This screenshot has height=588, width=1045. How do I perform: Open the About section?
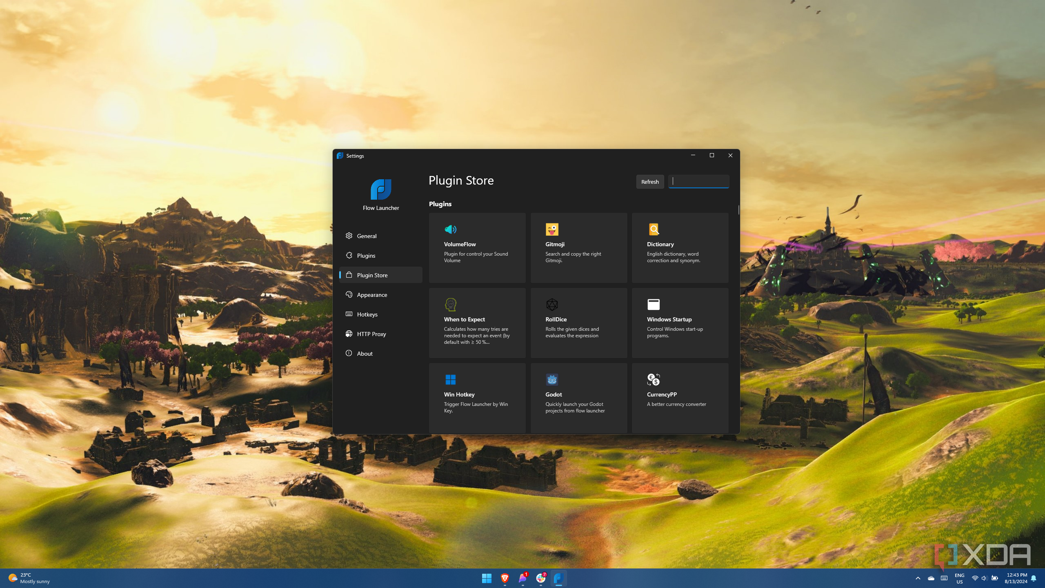(380, 354)
